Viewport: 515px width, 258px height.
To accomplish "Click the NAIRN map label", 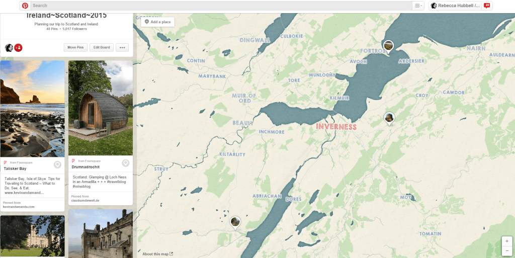I will 476,48.
